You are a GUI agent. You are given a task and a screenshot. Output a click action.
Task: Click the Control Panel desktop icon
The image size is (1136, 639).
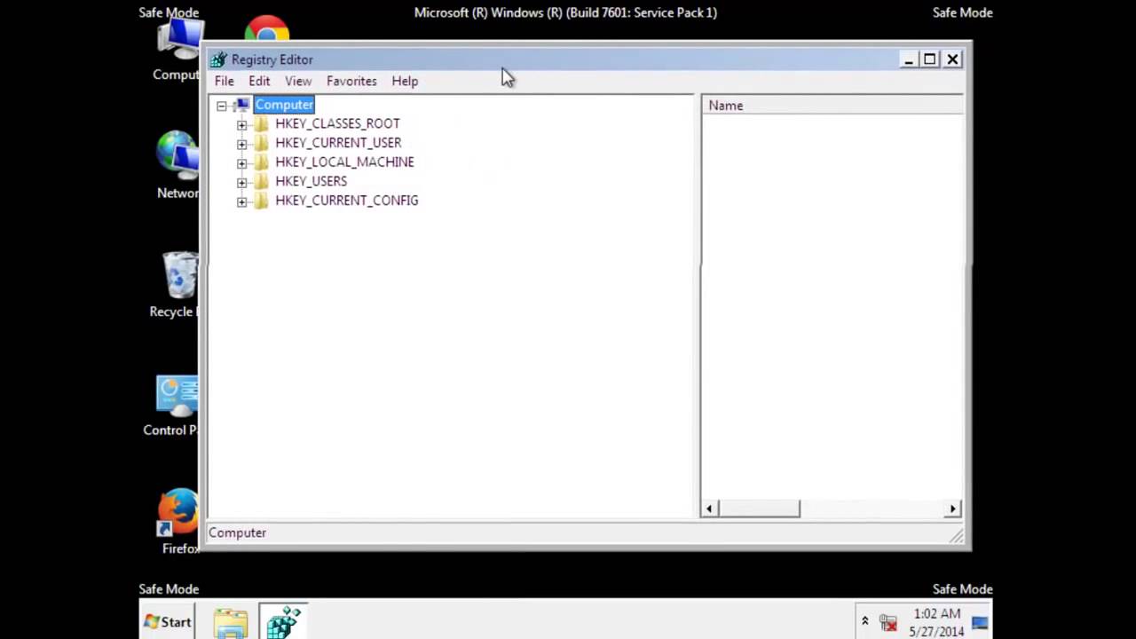pos(172,406)
